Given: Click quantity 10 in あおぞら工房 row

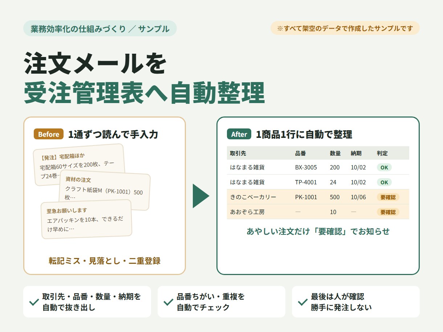Looking at the screenshot, I should click(x=333, y=212).
